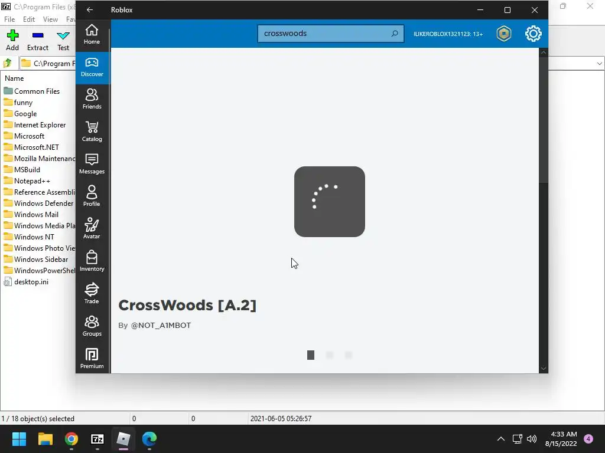This screenshot has width=605, height=453.
Task: Open the File menu in 7-Zip
Action: point(9,19)
